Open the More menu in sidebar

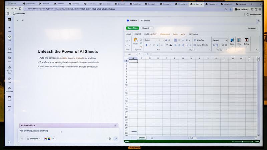(9, 108)
